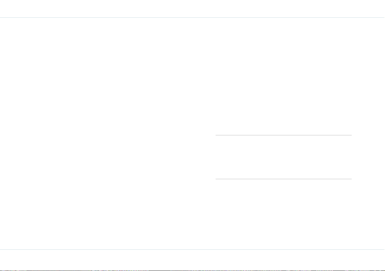Click the blank gap between left pane and dividers

[211, 157]
